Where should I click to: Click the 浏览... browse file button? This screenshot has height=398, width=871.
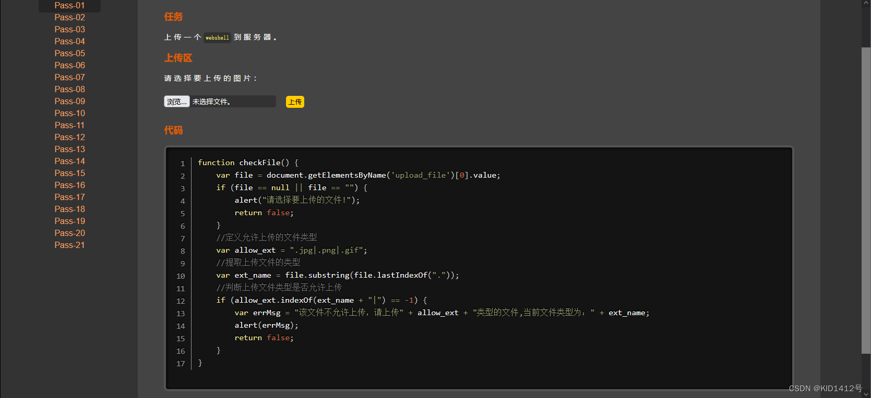pos(176,102)
